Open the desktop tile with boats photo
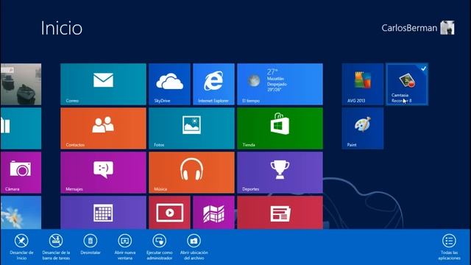 [x=21, y=84]
